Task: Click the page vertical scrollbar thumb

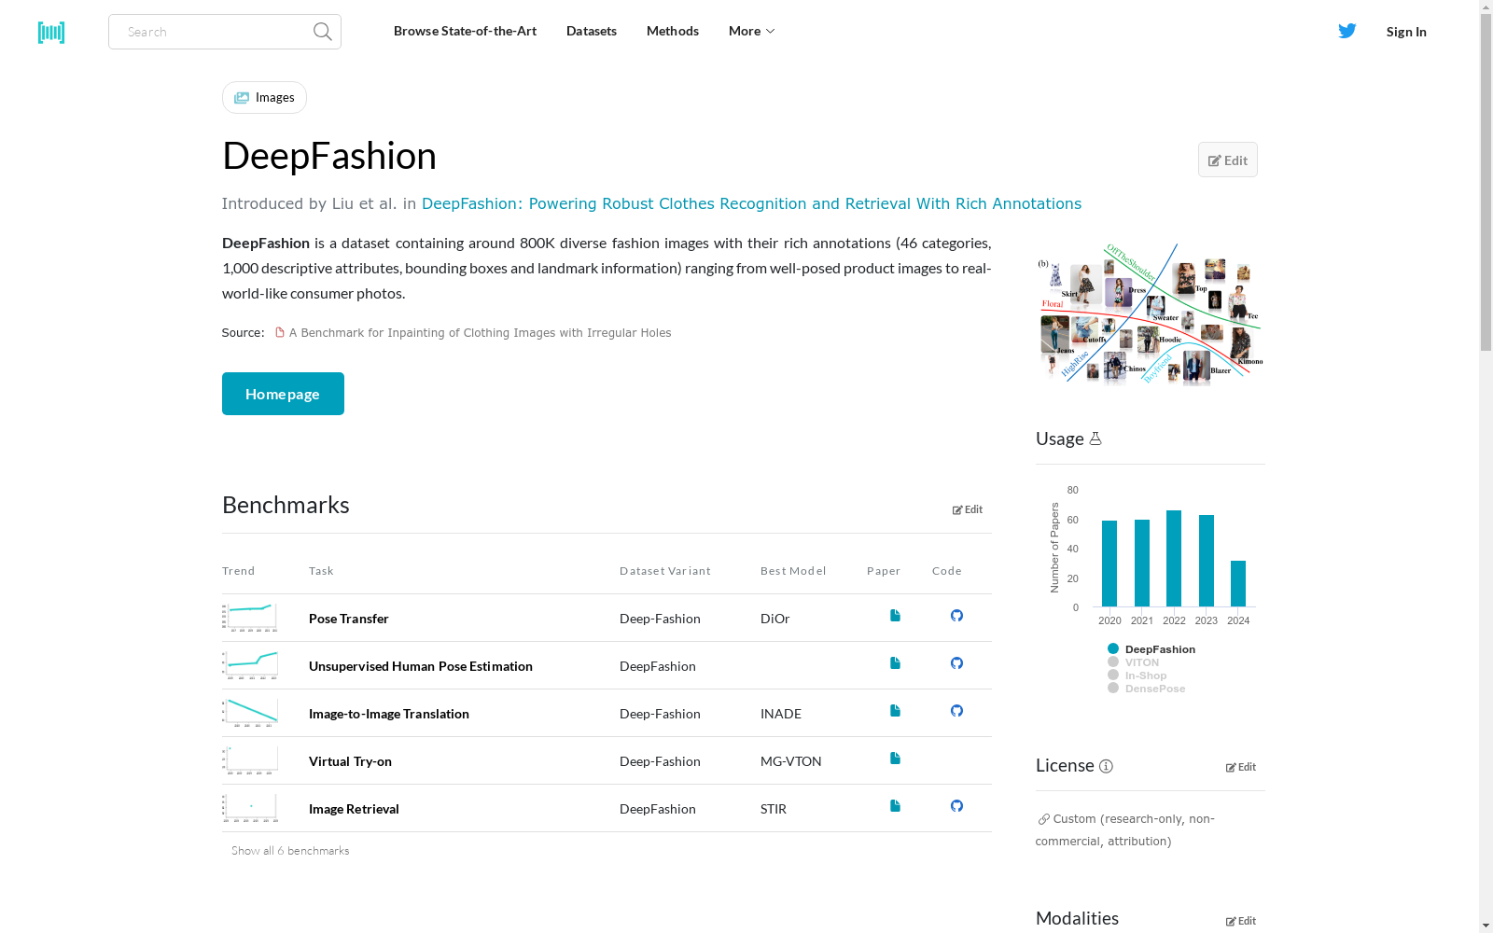Action: tap(1486, 182)
